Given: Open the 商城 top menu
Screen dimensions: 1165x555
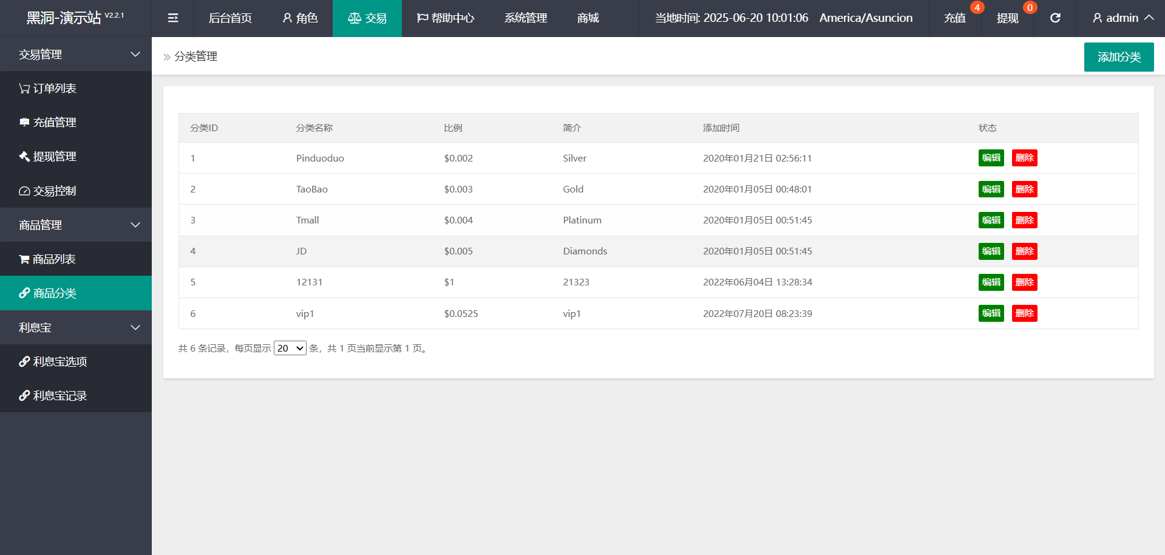Looking at the screenshot, I should (588, 18).
